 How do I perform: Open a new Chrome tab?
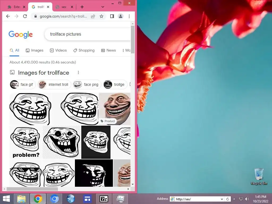(x=82, y=7)
